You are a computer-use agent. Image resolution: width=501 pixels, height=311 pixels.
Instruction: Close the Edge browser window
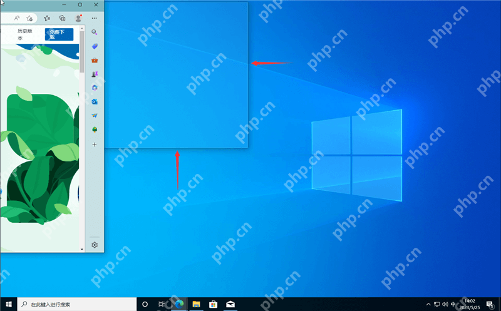coord(96,5)
